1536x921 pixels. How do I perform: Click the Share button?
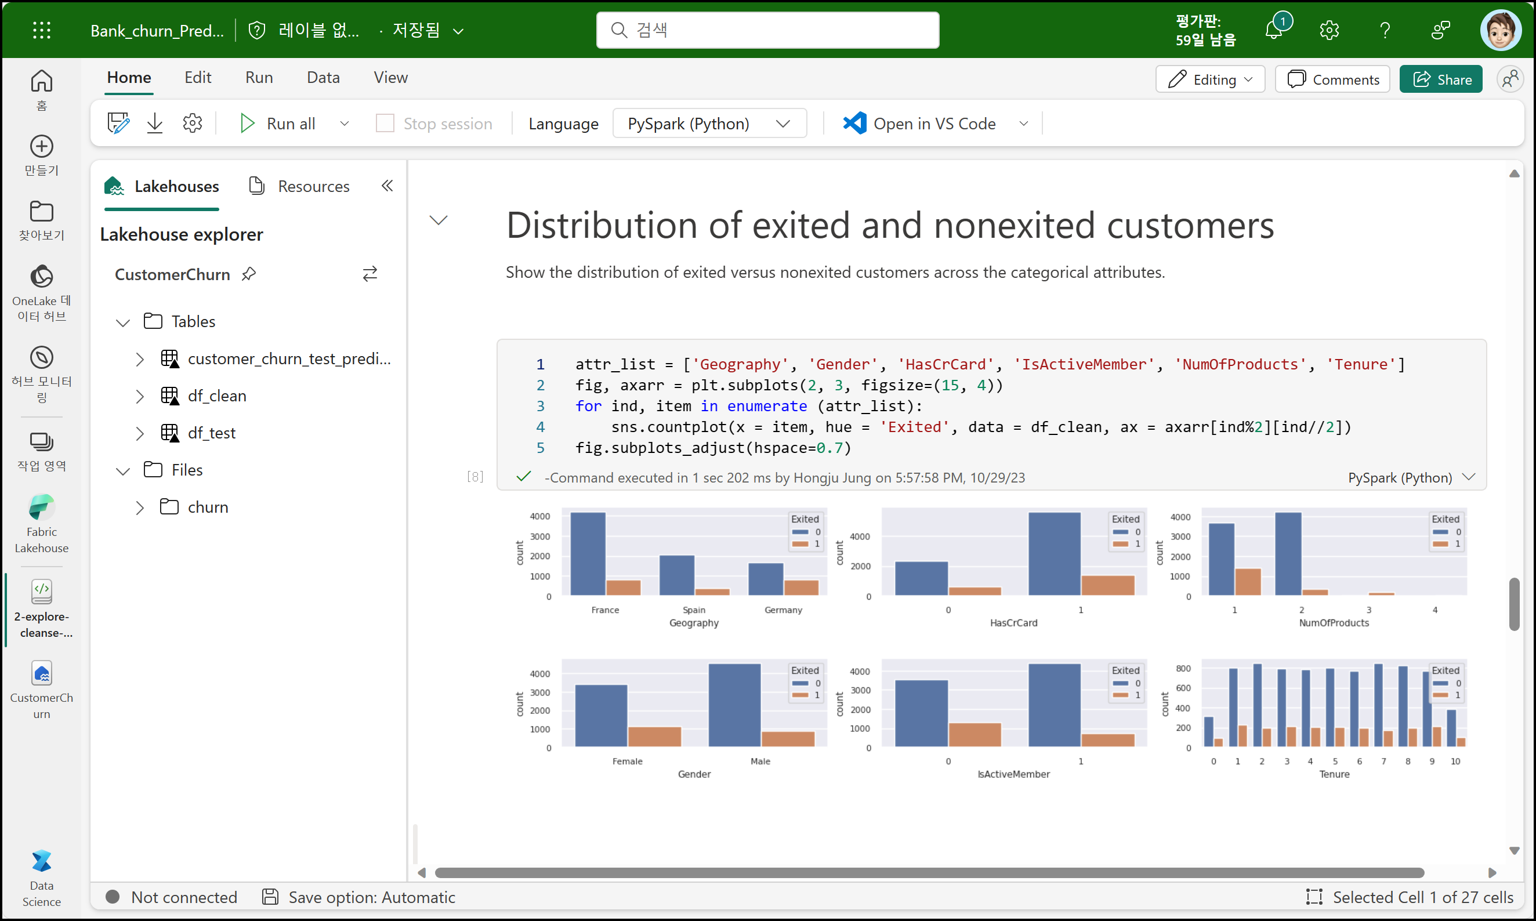pos(1440,79)
